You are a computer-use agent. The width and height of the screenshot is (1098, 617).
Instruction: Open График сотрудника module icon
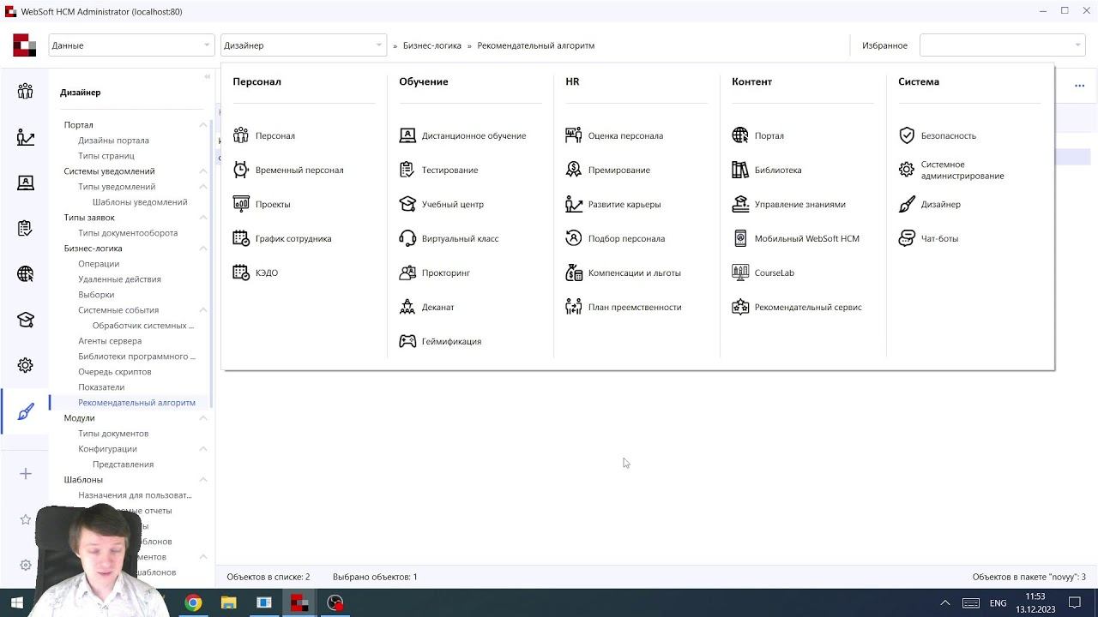tap(241, 238)
